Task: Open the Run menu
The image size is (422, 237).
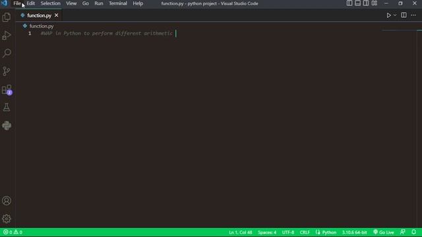Action: pos(99,3)
